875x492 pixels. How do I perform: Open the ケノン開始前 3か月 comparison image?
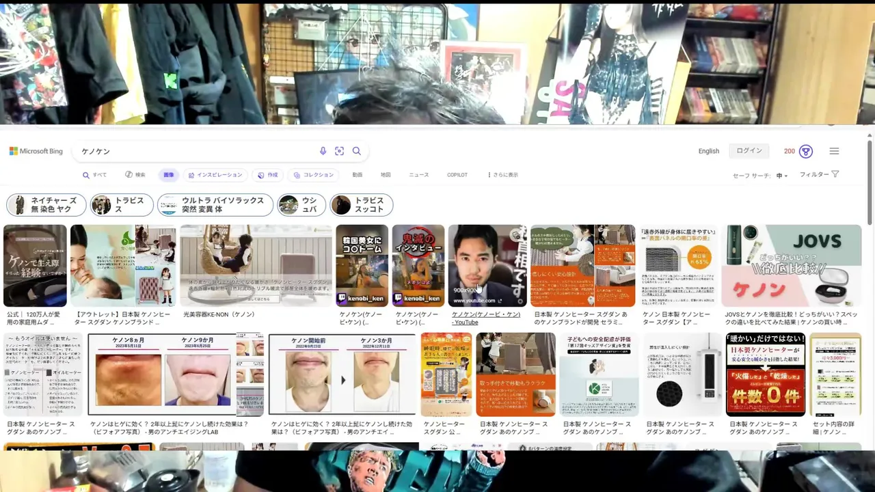click(342, 374)
